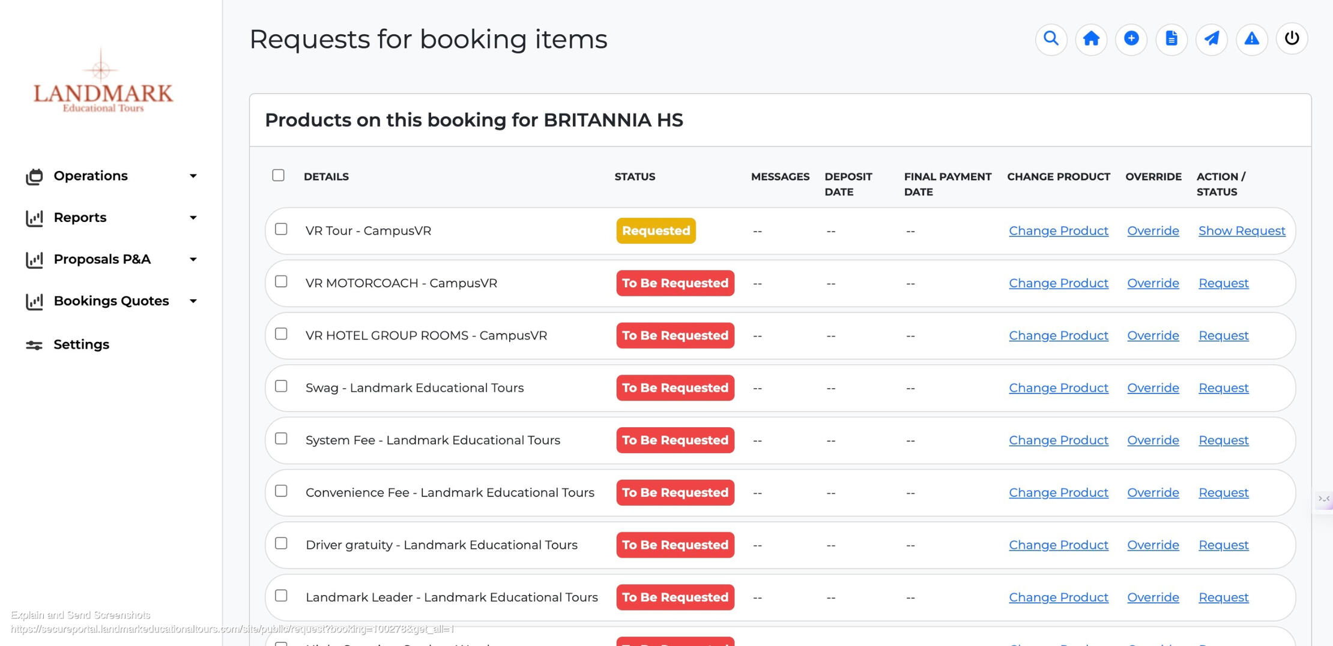Click To Be Requested badge for Driver gratuity
The width and height of the screenshot is (1333, 646).
click(675, 545)
